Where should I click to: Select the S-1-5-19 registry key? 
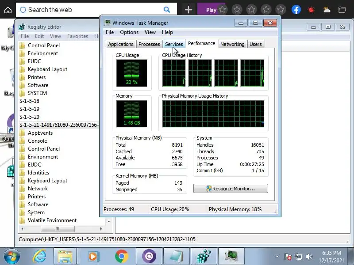click(x=29, y=109)
